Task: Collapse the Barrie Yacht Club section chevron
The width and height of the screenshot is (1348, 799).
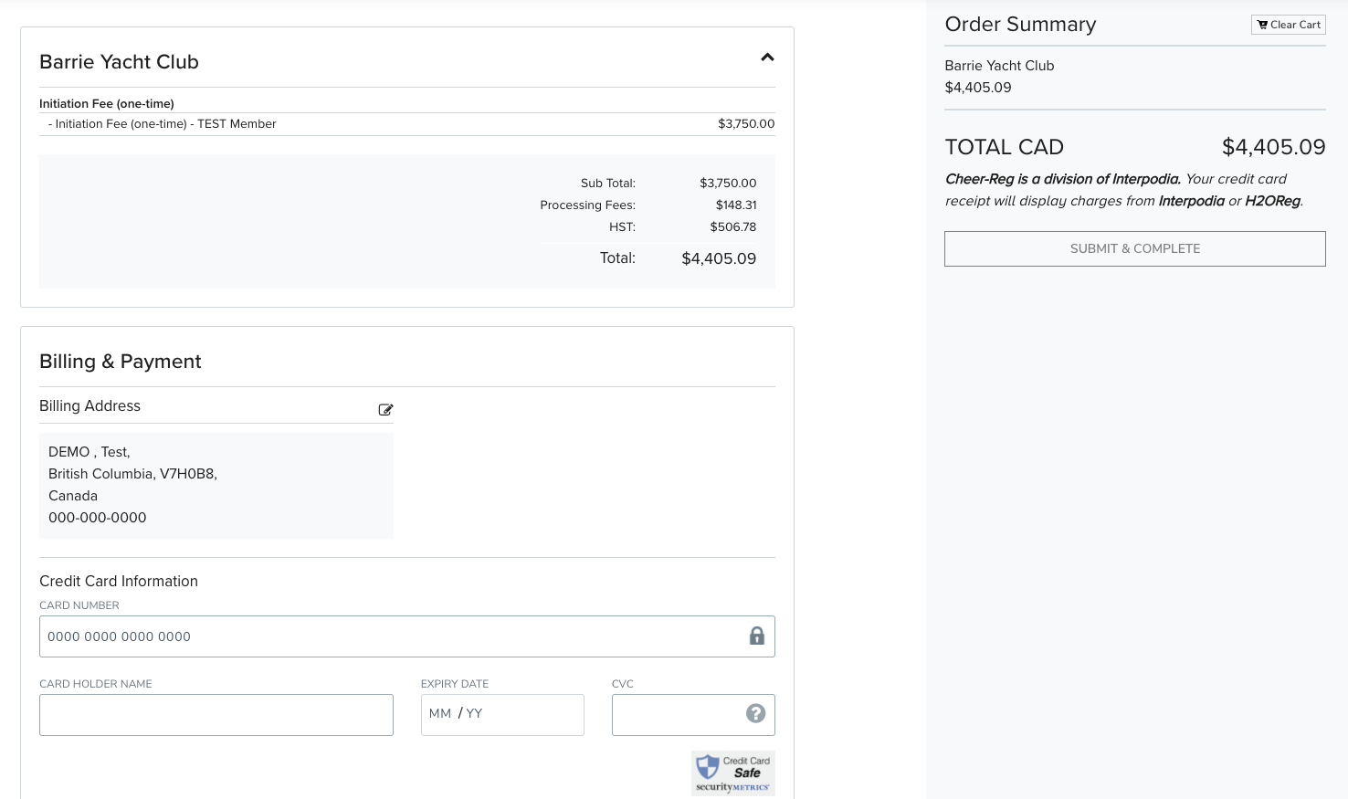Action: coord(767,58)
